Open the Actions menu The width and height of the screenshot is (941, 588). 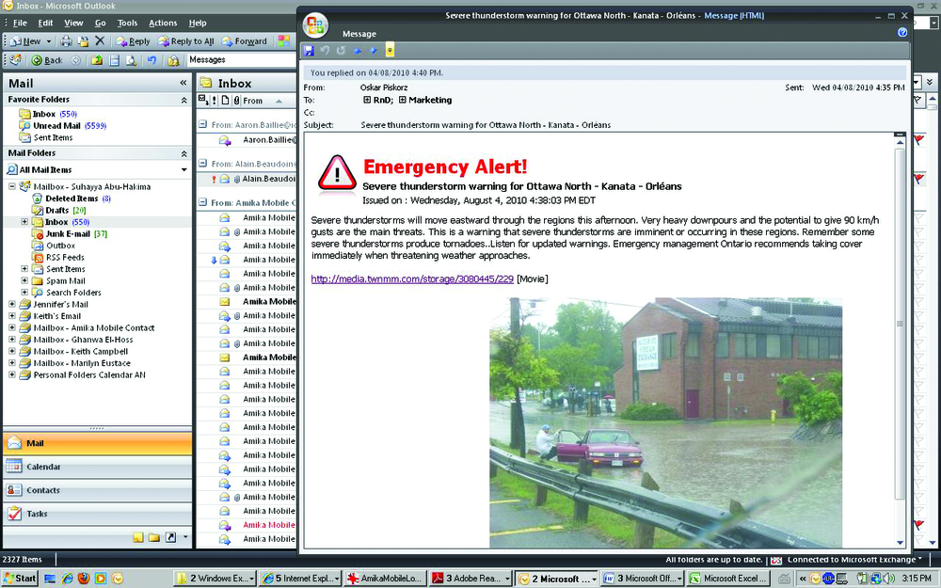click(x=162, y=23)
